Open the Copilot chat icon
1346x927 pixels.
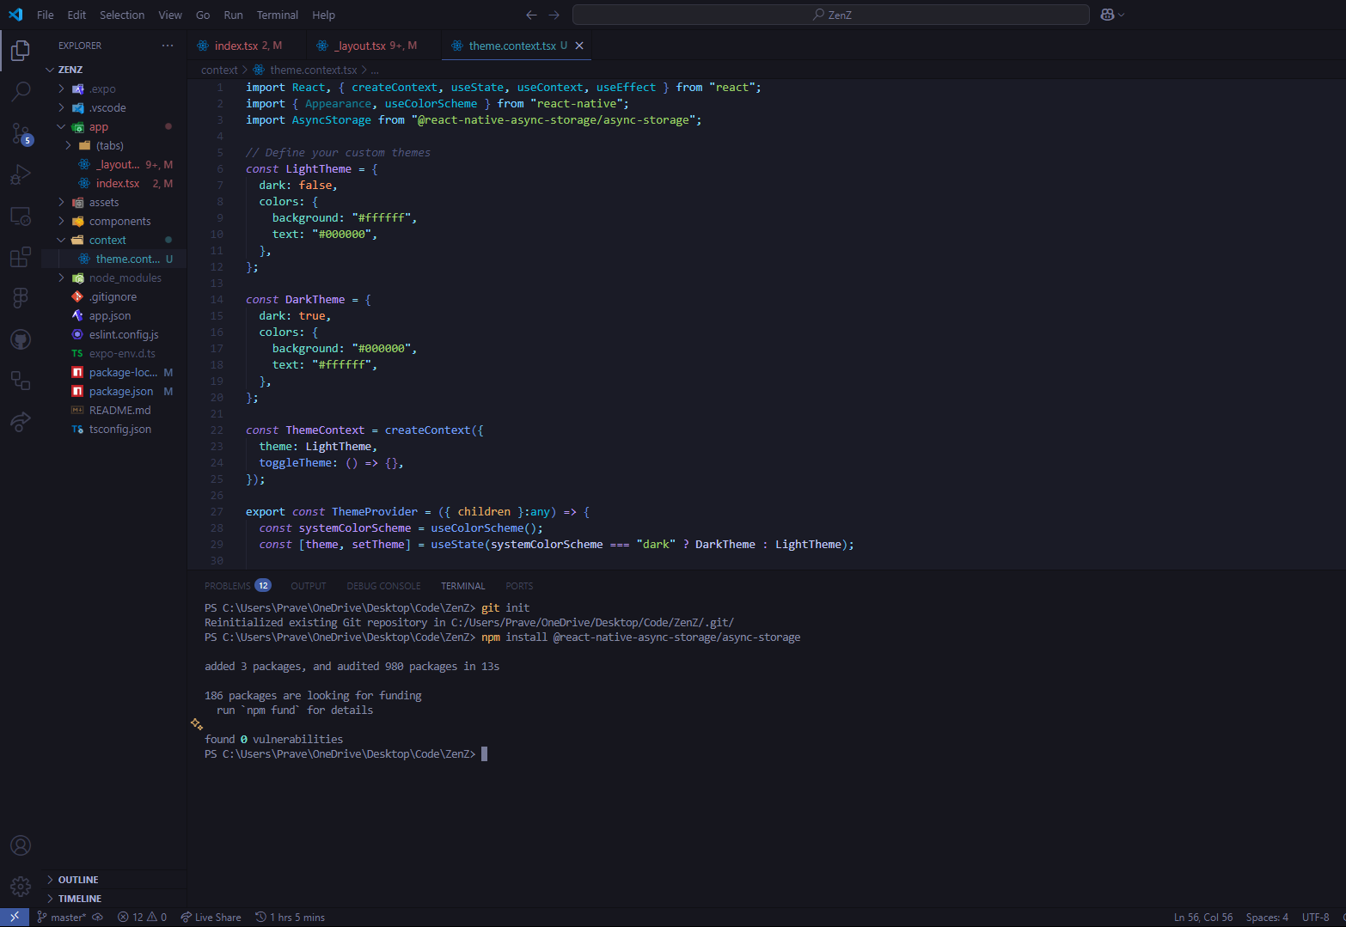coord(1107,15)
